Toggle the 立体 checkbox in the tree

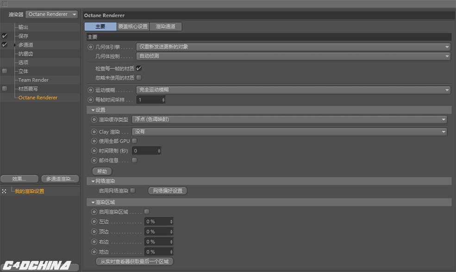pyautogui.click(x=4, y=71)
